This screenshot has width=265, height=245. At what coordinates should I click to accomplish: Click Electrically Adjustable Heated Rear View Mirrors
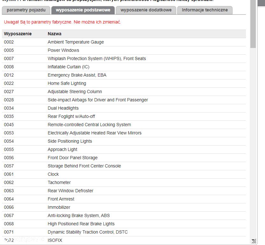tap(94, 133)
